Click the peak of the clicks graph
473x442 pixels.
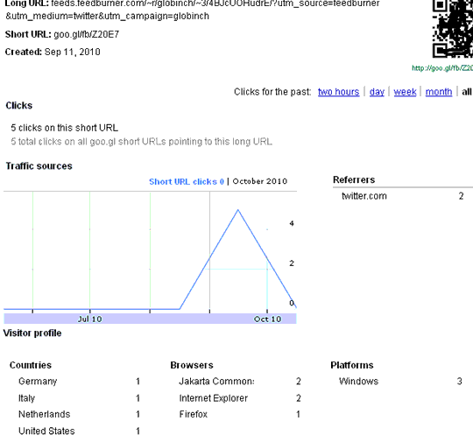[238, 210]
